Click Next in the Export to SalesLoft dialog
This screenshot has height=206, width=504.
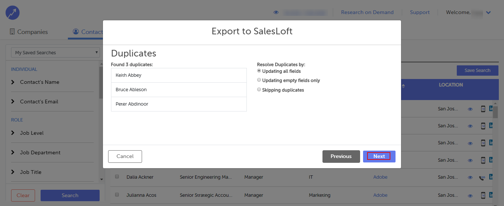[379, 156]
